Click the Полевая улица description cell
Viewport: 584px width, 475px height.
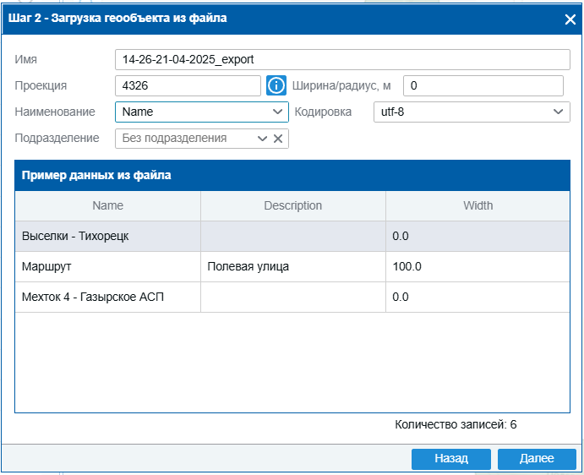pyautogui.click(x=292, y=266)
